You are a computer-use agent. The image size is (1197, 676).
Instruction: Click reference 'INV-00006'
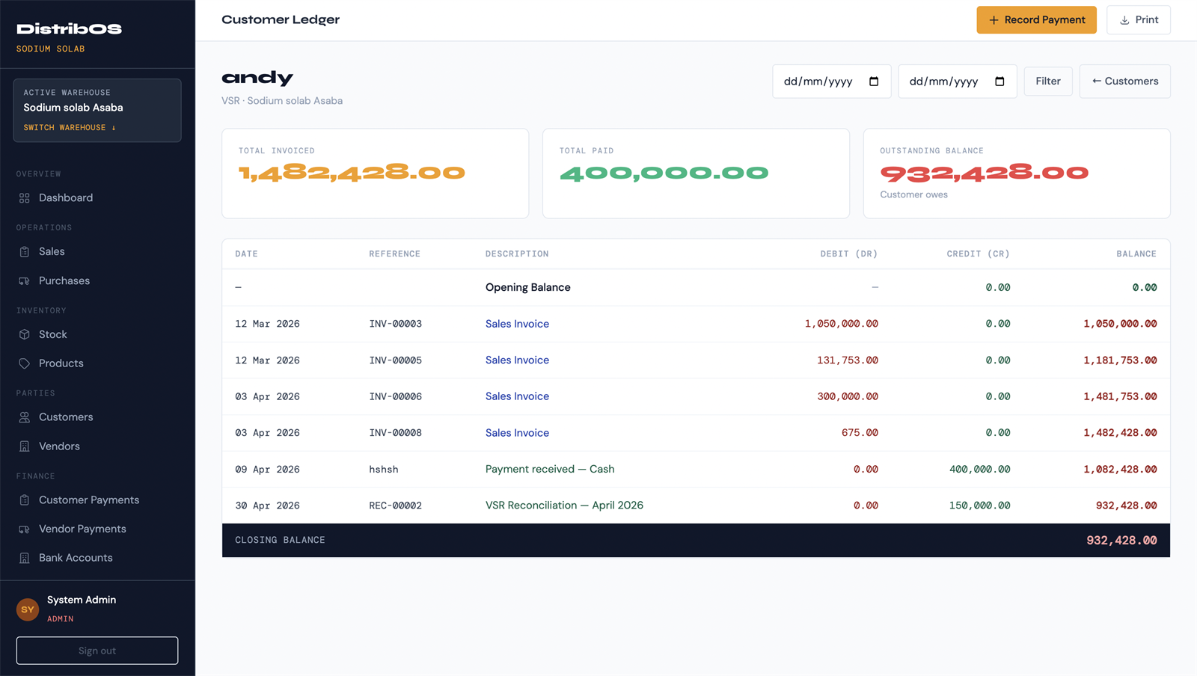(395, 396)
